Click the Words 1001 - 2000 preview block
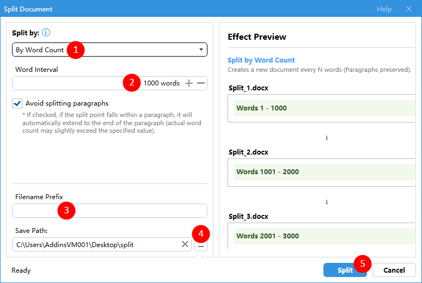The height and width of the screenshot is (283, 422). pyautogui.click(x=324, y=171)
